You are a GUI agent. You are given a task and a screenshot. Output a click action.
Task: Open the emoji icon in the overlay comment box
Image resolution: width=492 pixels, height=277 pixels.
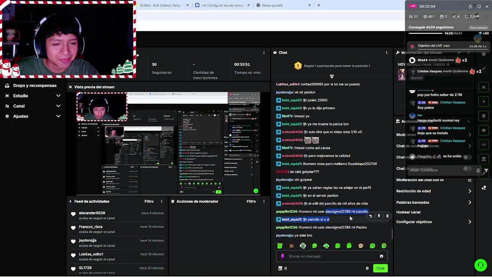[x=478, y=170]
